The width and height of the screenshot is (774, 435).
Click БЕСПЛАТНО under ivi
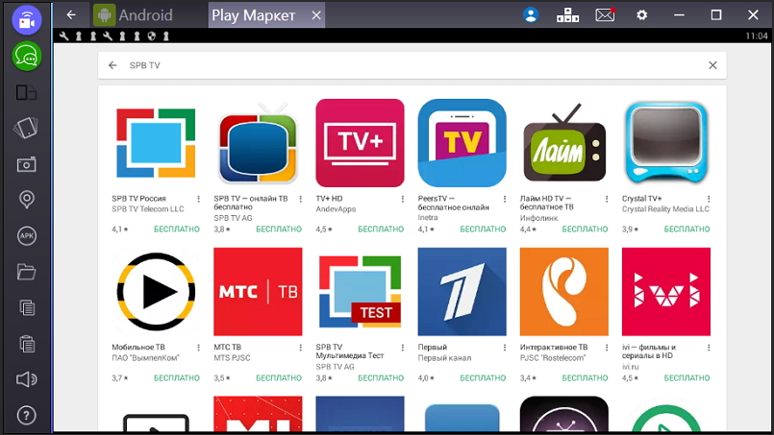click(x=687, y=378)
